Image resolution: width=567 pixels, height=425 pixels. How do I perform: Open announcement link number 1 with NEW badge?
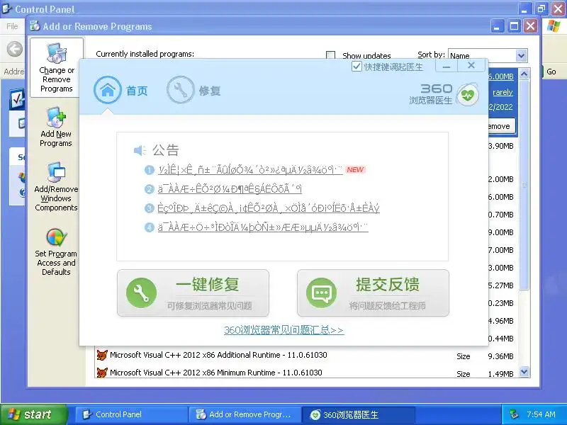pyautogui.click(x=250, y=170)
